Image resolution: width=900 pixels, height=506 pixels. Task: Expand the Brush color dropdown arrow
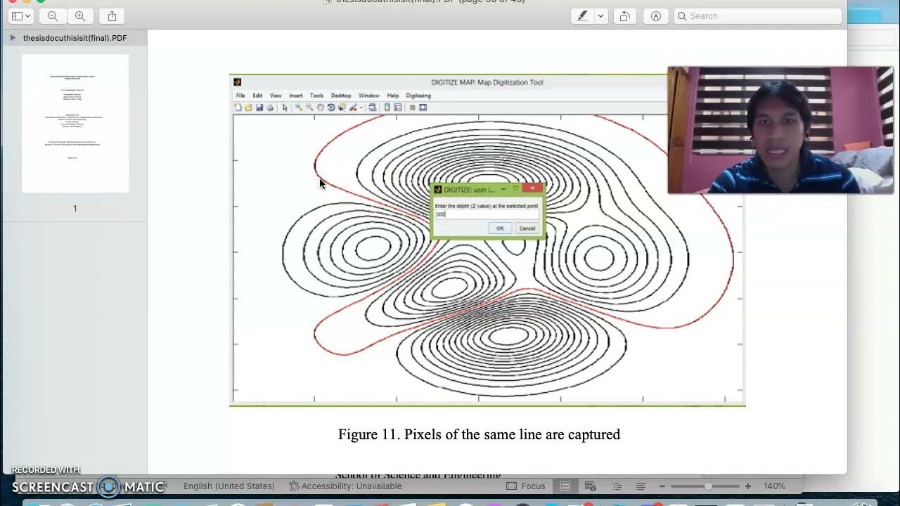pyautogui.click(x=361, y=108)
